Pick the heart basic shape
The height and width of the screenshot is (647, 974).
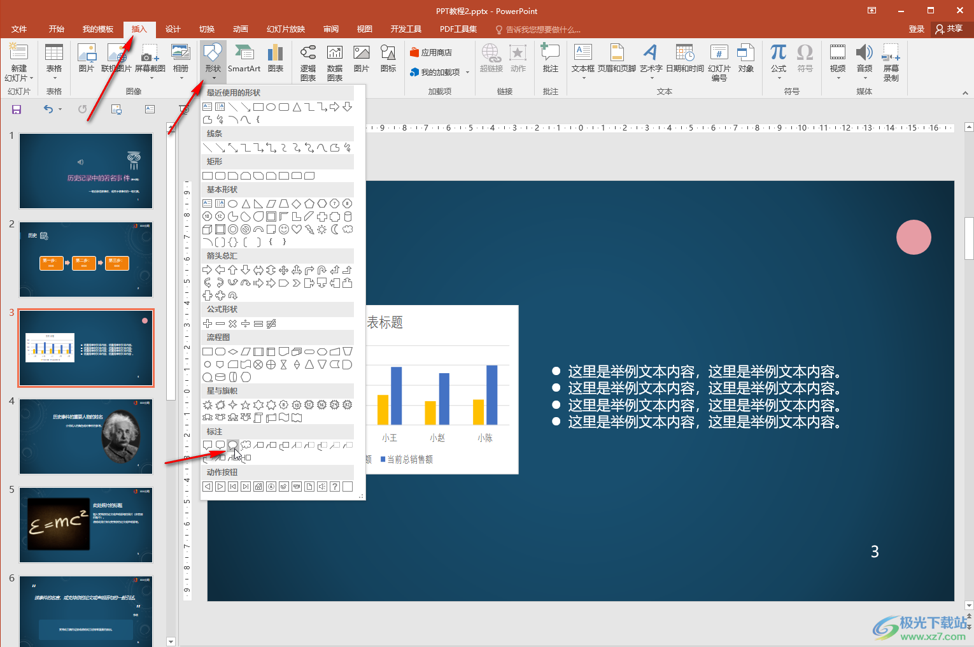[x=297, y=229]
